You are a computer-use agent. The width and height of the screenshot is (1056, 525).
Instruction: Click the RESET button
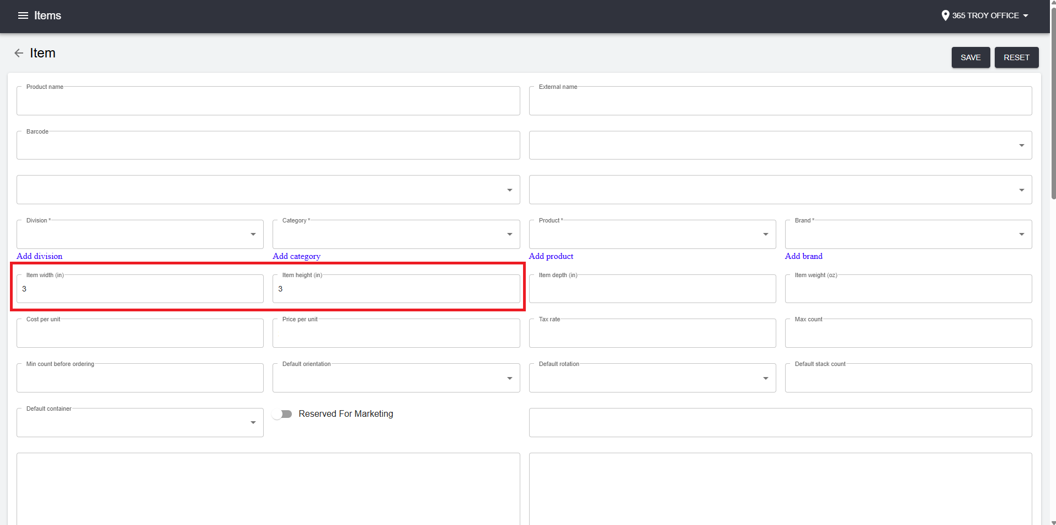[1016, 57]
